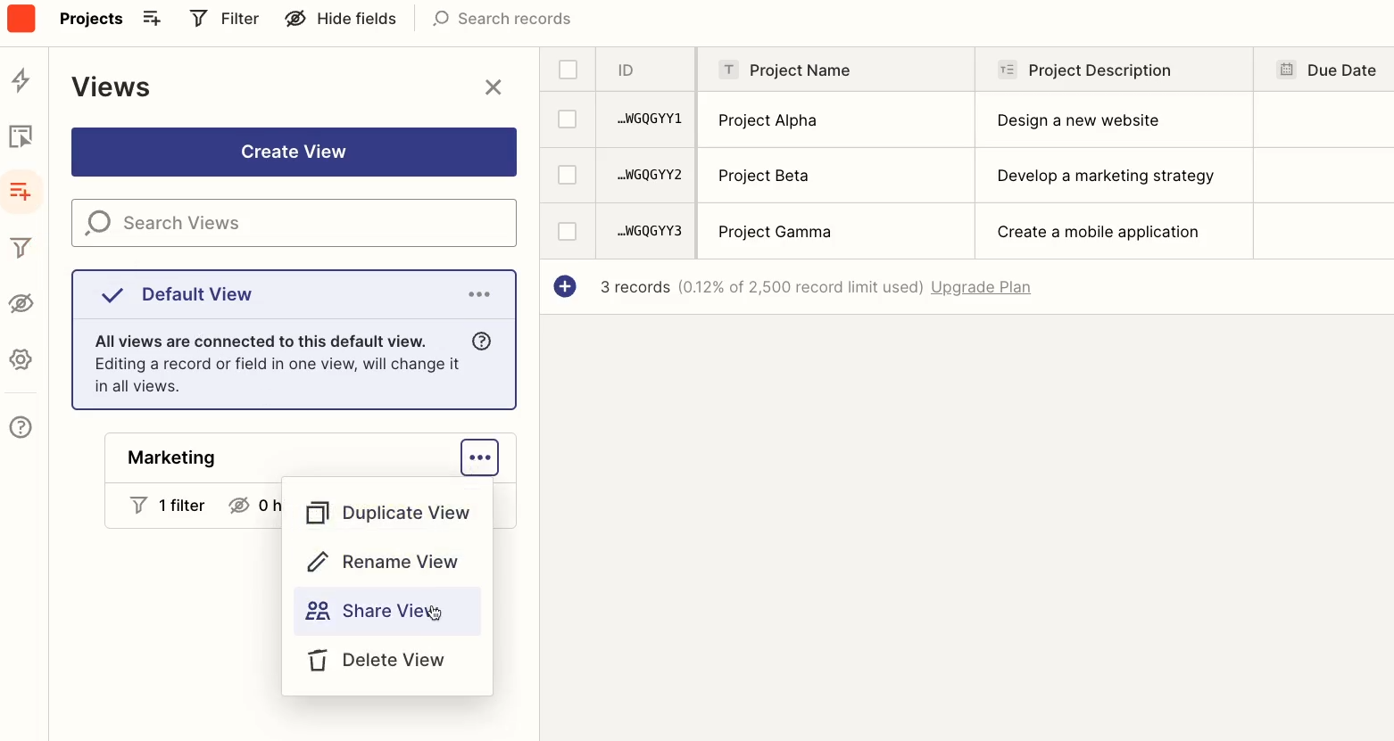Click the Create View button
The height and width of the screenshot is (741, 1394).
(294, 152)
